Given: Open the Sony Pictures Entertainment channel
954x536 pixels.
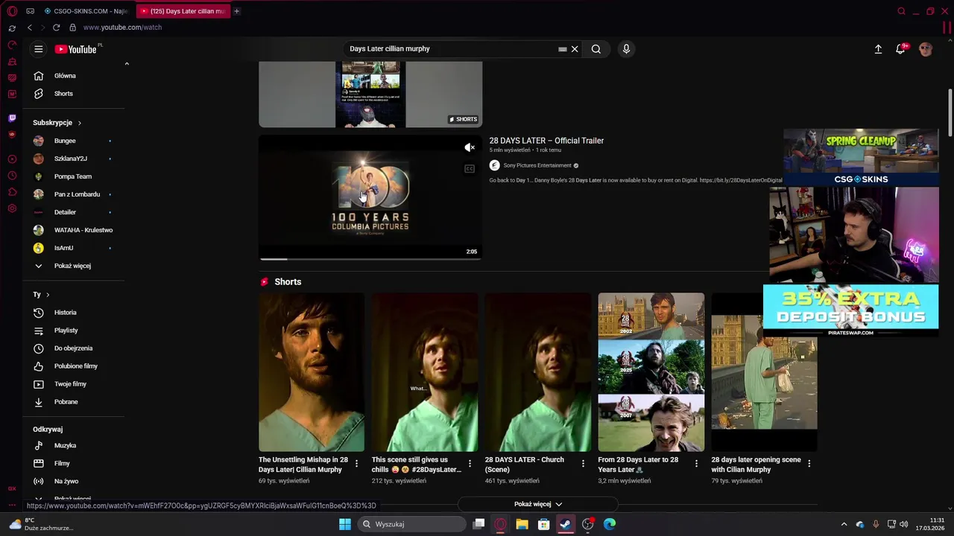Looking at the screenshot, I should pyautogui.click(x=537, y=165).
